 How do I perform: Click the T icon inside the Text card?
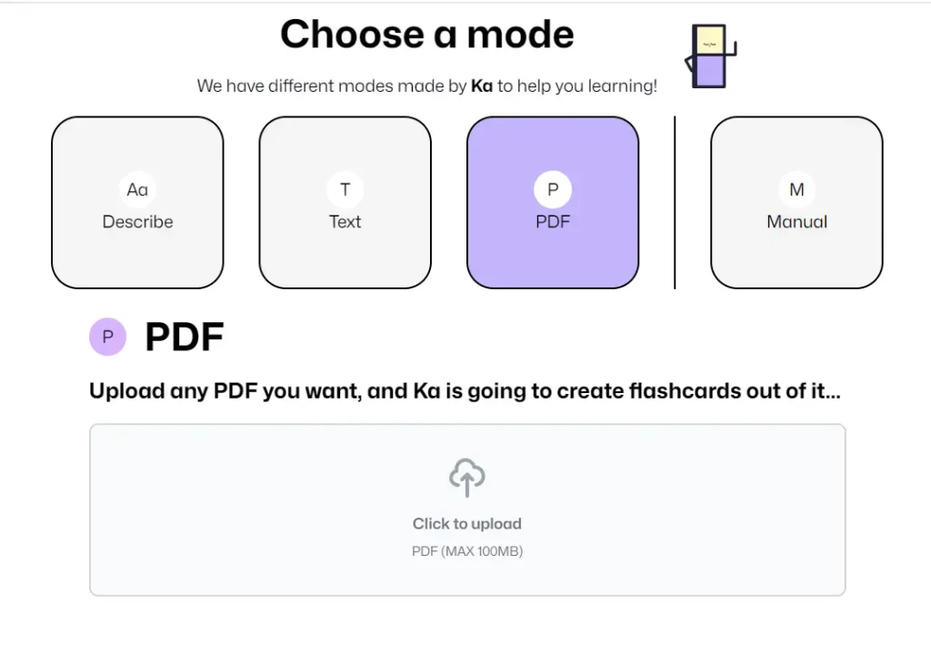tap(345, 189)
